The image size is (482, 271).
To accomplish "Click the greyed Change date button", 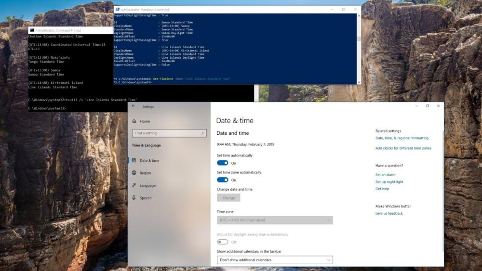I will click(228, 198).
